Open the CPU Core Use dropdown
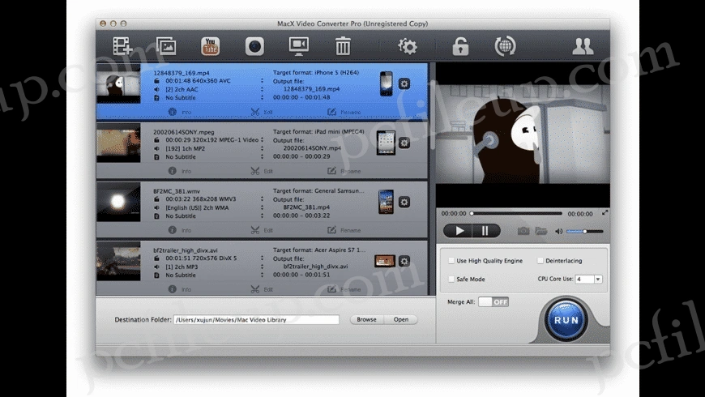 click(x=589, y=279)
